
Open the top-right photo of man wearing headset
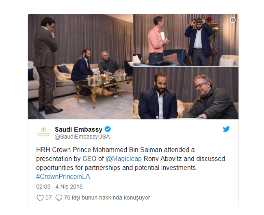coord(186,40)
